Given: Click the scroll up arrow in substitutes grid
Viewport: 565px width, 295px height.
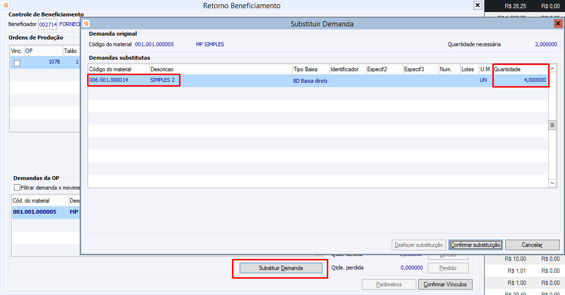Looking at the screenshot, I should tap(552, 69).
